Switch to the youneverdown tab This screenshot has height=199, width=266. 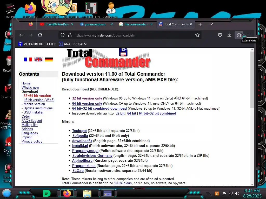[95, 24]
